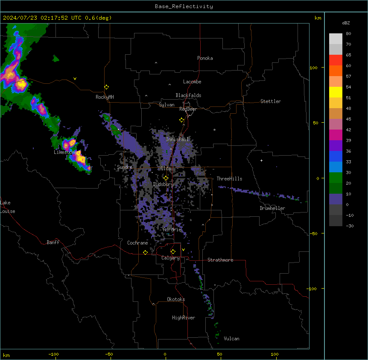
Task: Click the yellow diamond marker near RockyMH
Action: tap(106, 87)
